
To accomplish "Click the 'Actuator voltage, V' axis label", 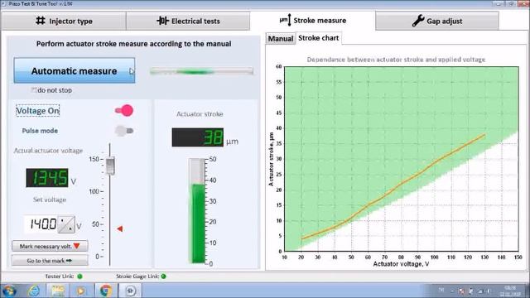I will (401, 264).
